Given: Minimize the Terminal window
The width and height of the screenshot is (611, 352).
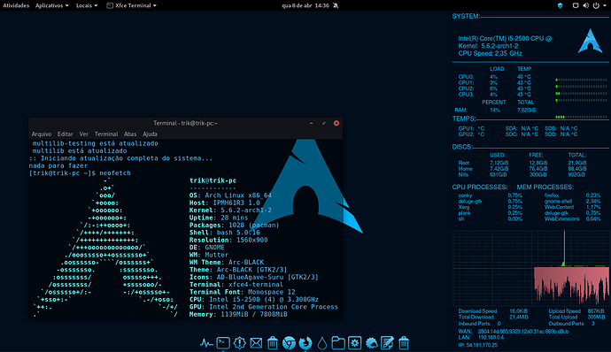Looking at the screenshot, I should pos(311,123).
